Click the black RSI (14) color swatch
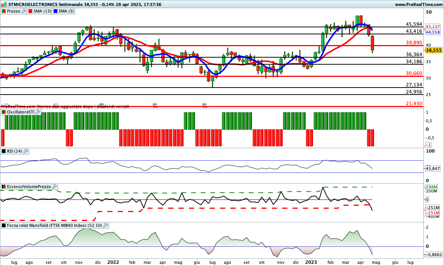Viewport: 444px width, 266px height. pos(4,151)
